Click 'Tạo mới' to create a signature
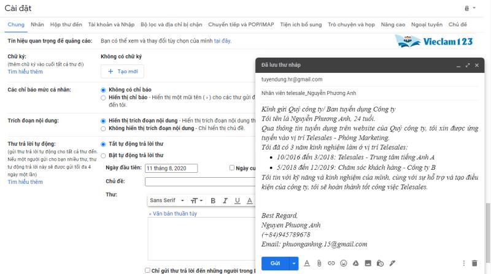The height and width of the screenshot is (274, 491). coord(122,71)
